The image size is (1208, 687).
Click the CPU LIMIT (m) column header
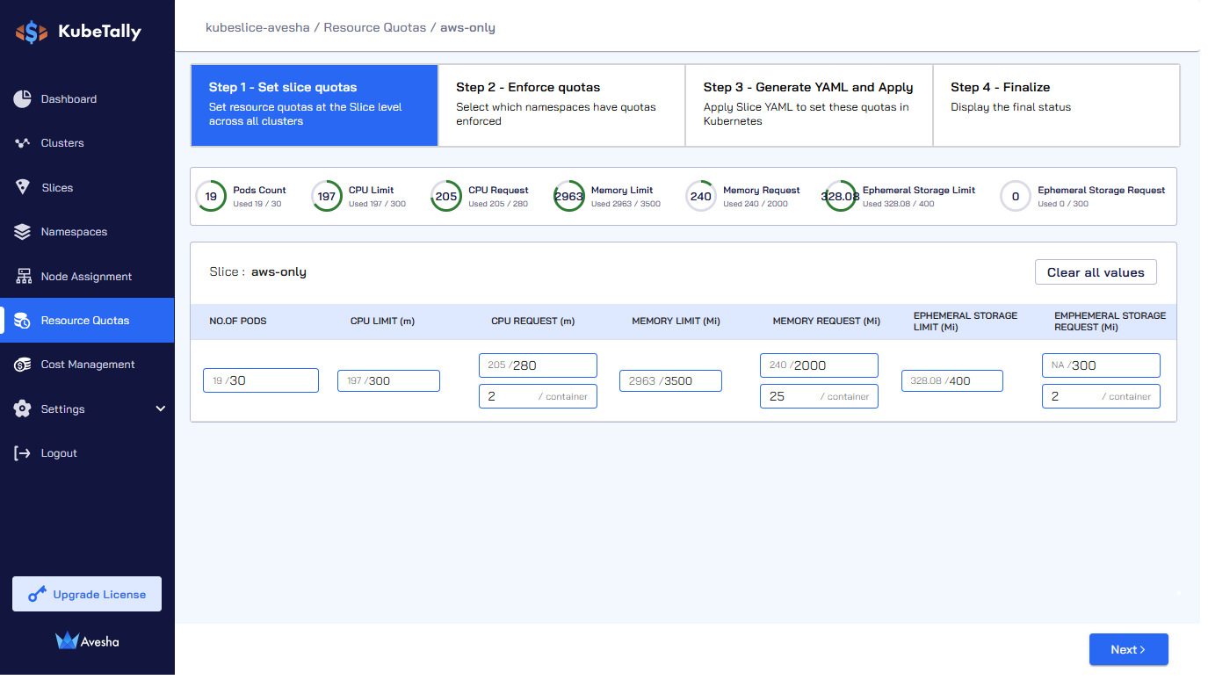coord(382,322)
